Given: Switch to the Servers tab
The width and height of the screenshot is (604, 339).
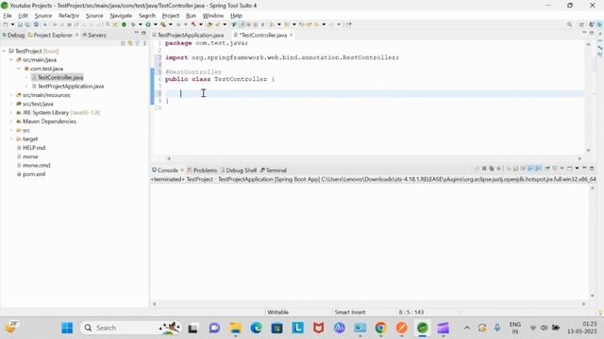Looking at the screenshot, I should coord(94,35).
